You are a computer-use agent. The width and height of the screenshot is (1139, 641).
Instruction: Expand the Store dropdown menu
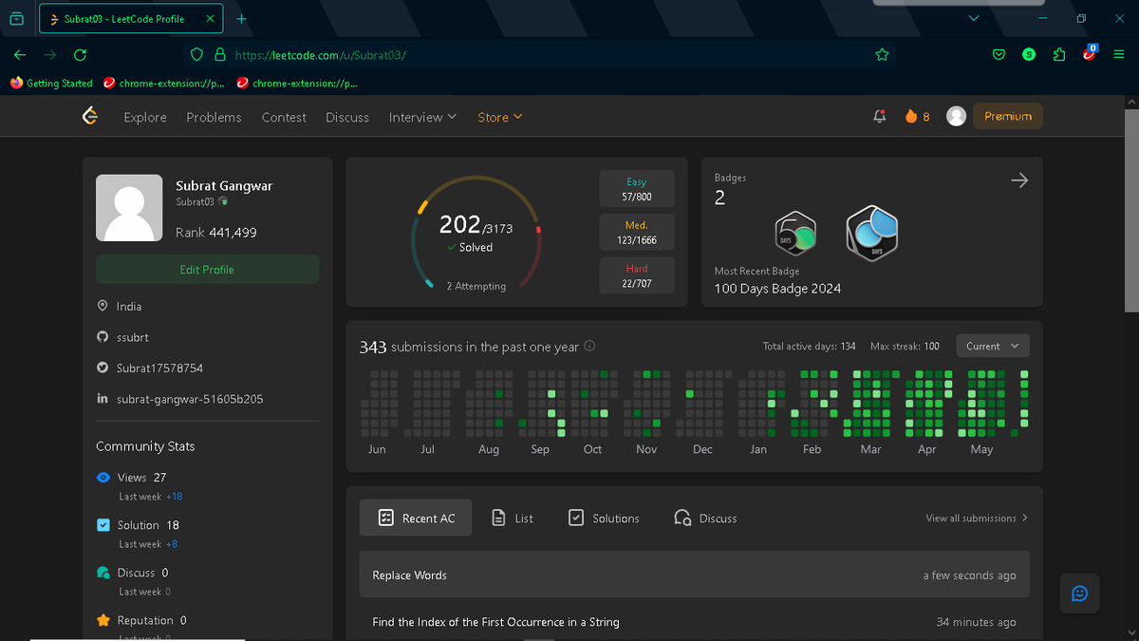[500, 117]
